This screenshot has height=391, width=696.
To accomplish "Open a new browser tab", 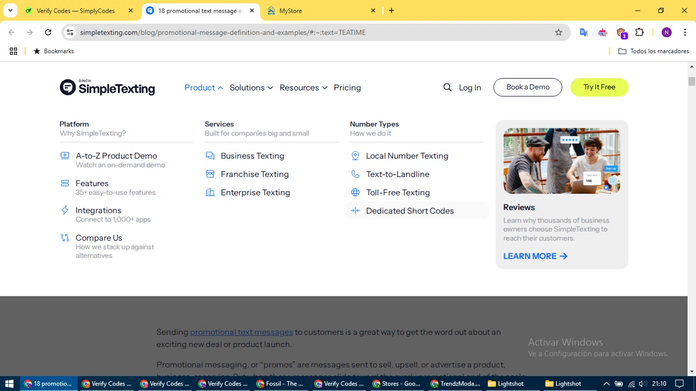I will (x=392, y=10).
